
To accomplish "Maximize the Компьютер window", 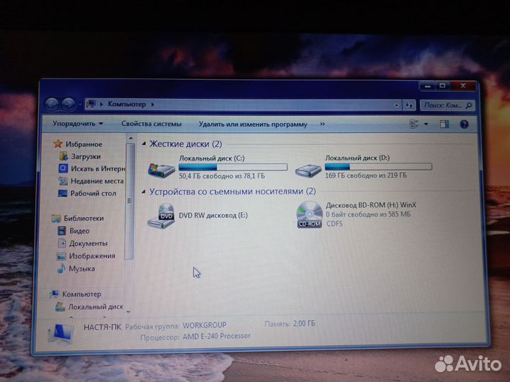I will click(x=442, y=86).
